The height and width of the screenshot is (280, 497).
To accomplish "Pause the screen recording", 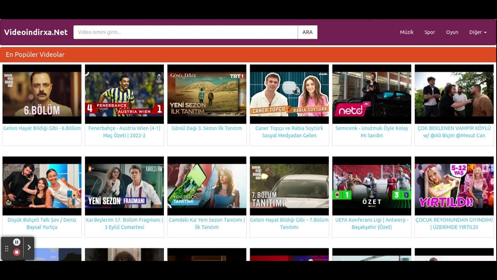I will click(x=17, y=242).
